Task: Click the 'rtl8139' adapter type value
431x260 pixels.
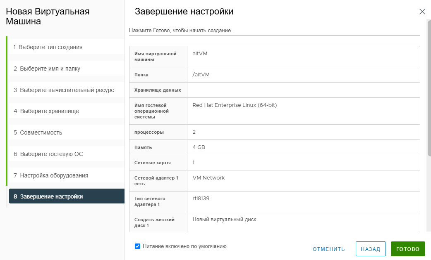Action: pyautogui.click(x=201, y=198)
